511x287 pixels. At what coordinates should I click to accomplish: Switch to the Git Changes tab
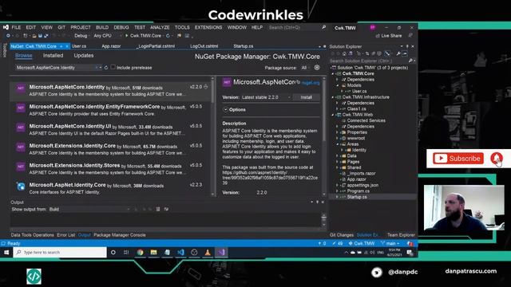pos(342,235)
